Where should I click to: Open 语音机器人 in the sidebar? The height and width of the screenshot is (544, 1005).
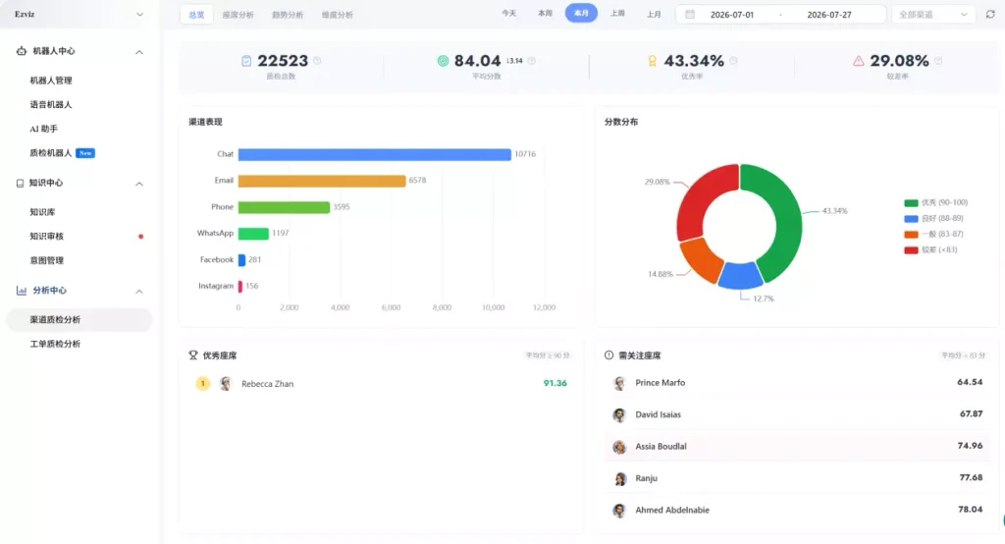tap(51, 104)
